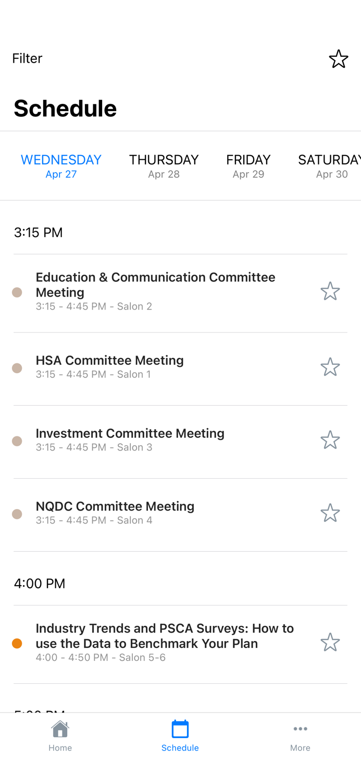Star the Education & Communication Committee Meeting

click(x=330, y=291)
